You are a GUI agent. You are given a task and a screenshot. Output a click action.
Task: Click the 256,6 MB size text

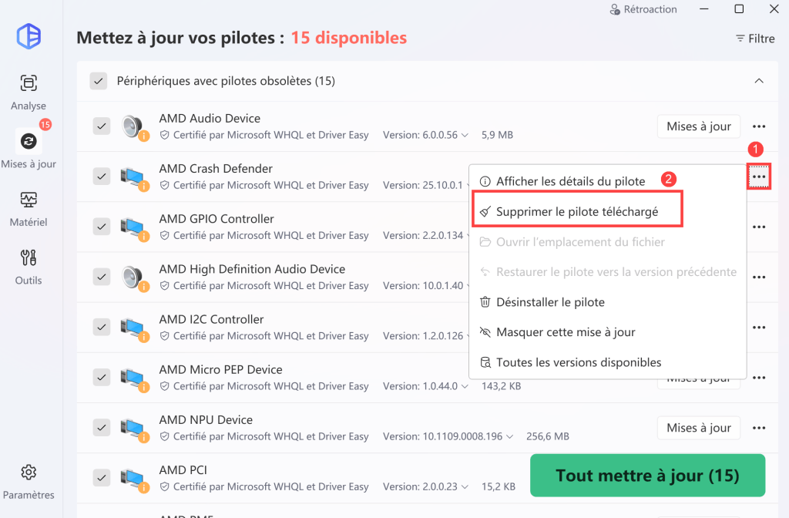click(x=548, y=437)
